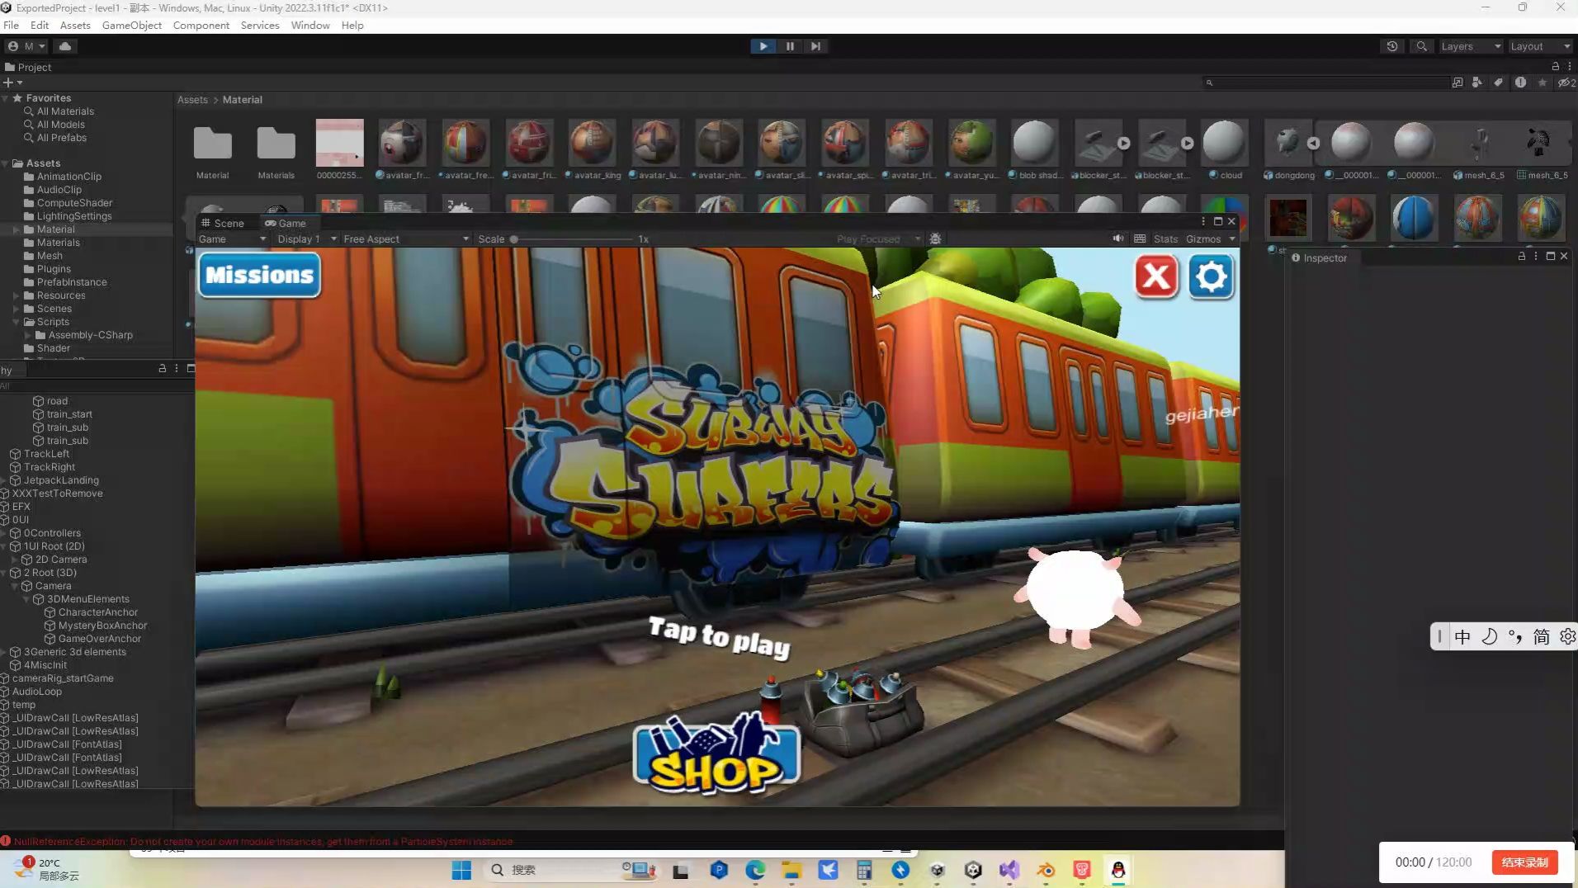Image resolution: width=1578 pixels, height=888 pixels.
Task: Click the SHOP button in game
Action: tap(716, 753)
